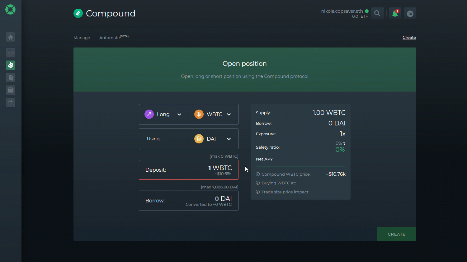Viewport: 467px width, 262px height.
Task: Open notifications bell icon
Action: [x=395, y=13]
